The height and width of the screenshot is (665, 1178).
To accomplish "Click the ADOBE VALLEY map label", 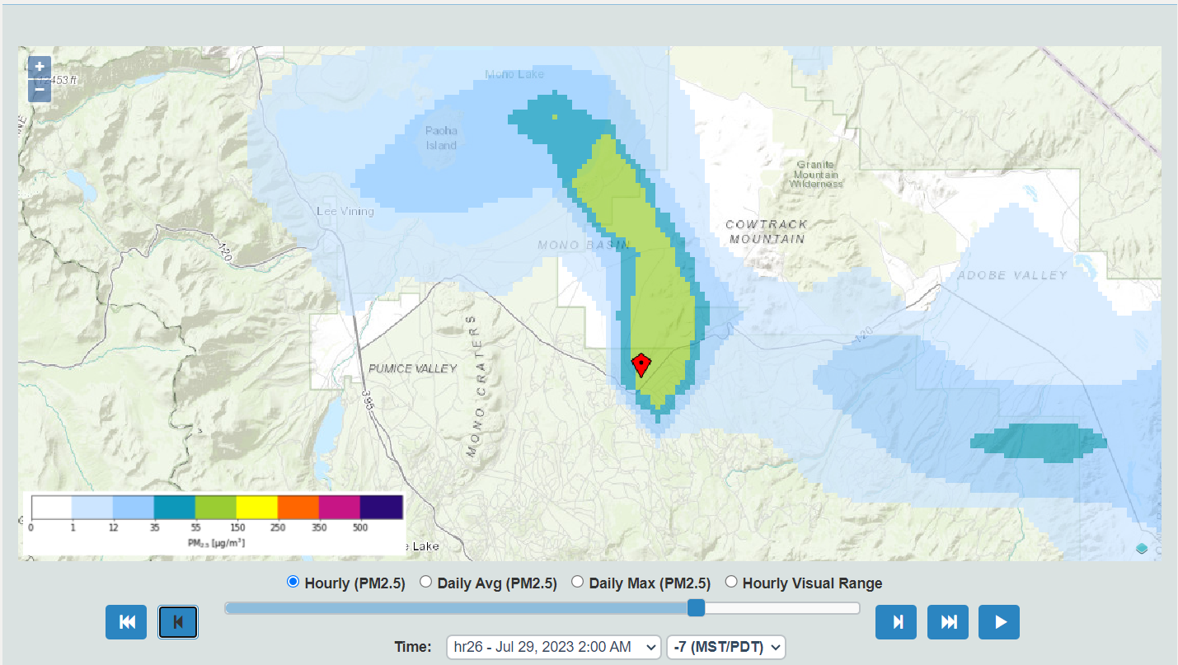I will click(1012, 275).
